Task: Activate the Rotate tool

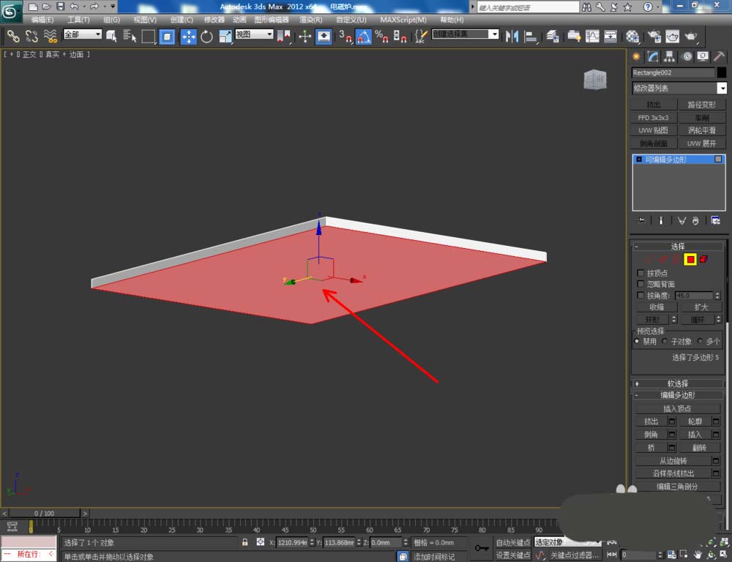Action: click(206, 36)
